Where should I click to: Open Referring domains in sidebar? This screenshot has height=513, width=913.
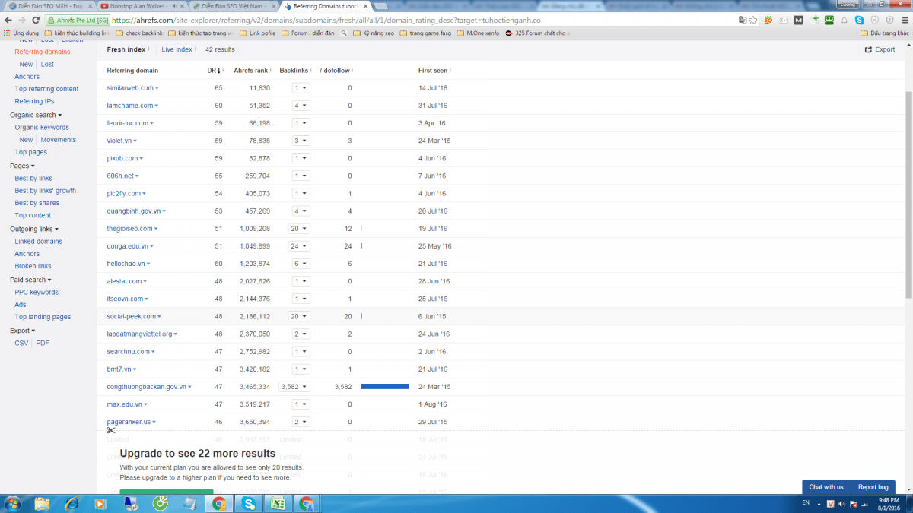43,52
